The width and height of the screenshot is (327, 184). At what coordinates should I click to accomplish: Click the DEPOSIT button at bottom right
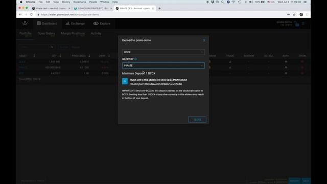(x=294, y=181)
